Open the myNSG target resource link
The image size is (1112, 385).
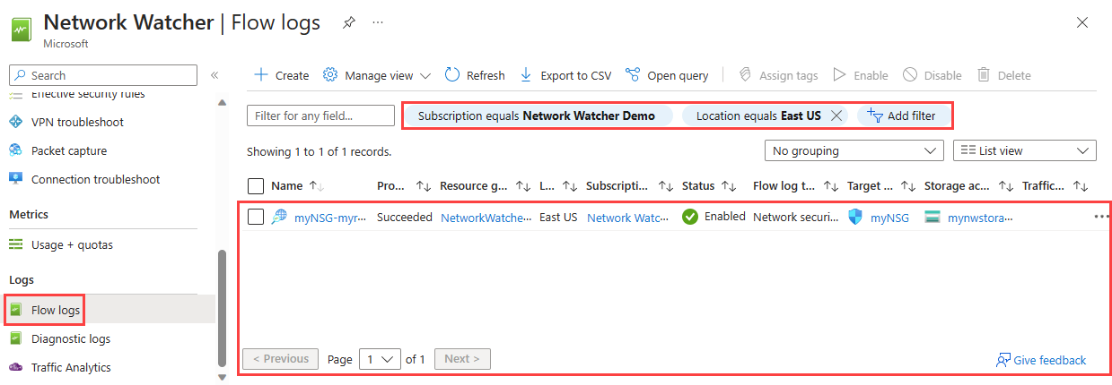[889, 217]
